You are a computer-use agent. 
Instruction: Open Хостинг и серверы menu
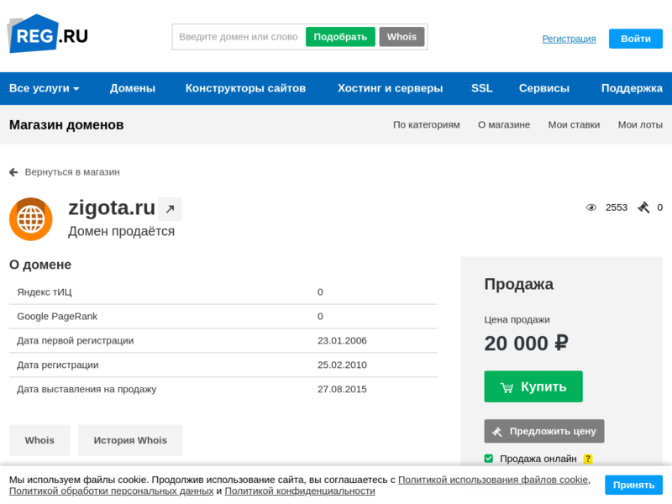[x=390, y=88]
